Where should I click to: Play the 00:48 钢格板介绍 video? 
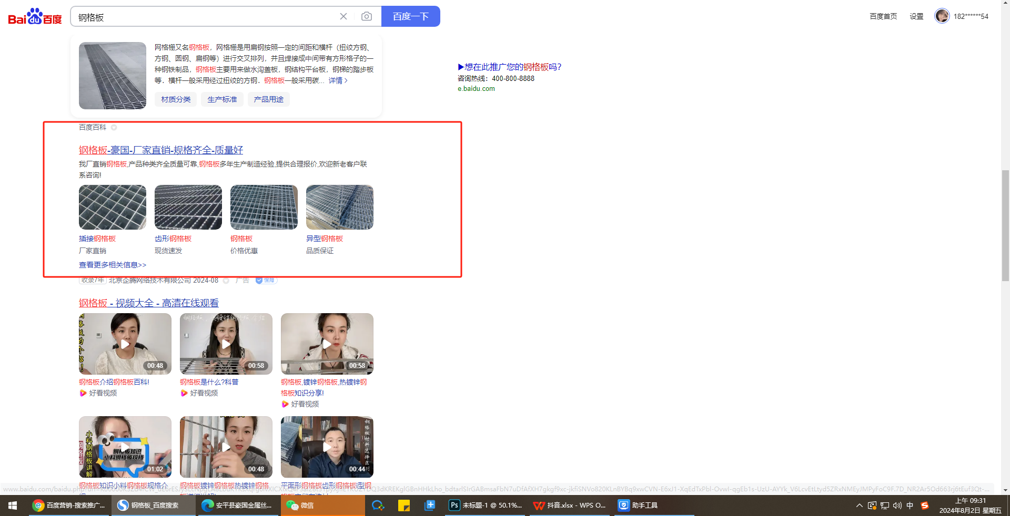point(125,344)
